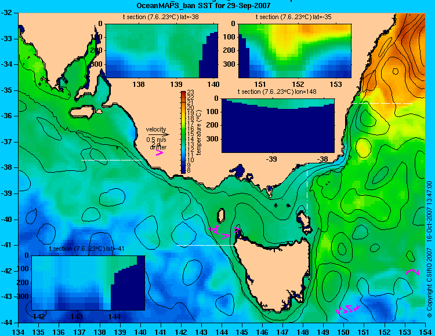Click the "t section (7.6..23°C) lat=-38" heading
Viewport: 435px width, 336px height.
point(161,17)
